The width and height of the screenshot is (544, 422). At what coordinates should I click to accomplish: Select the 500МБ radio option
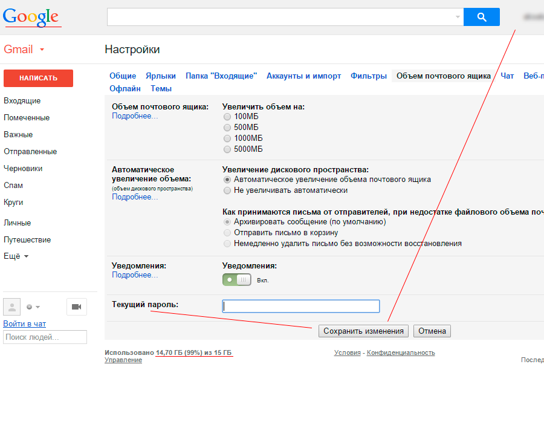click(227, 128)
